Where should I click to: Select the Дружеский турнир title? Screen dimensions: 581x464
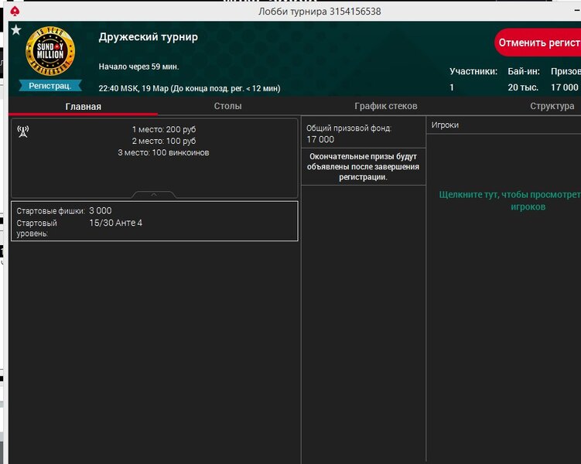tap(149, 37)
